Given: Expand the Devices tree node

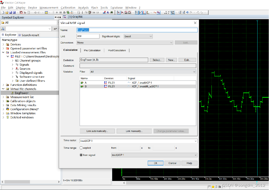Looking at the screenshot, I should 3,44.
